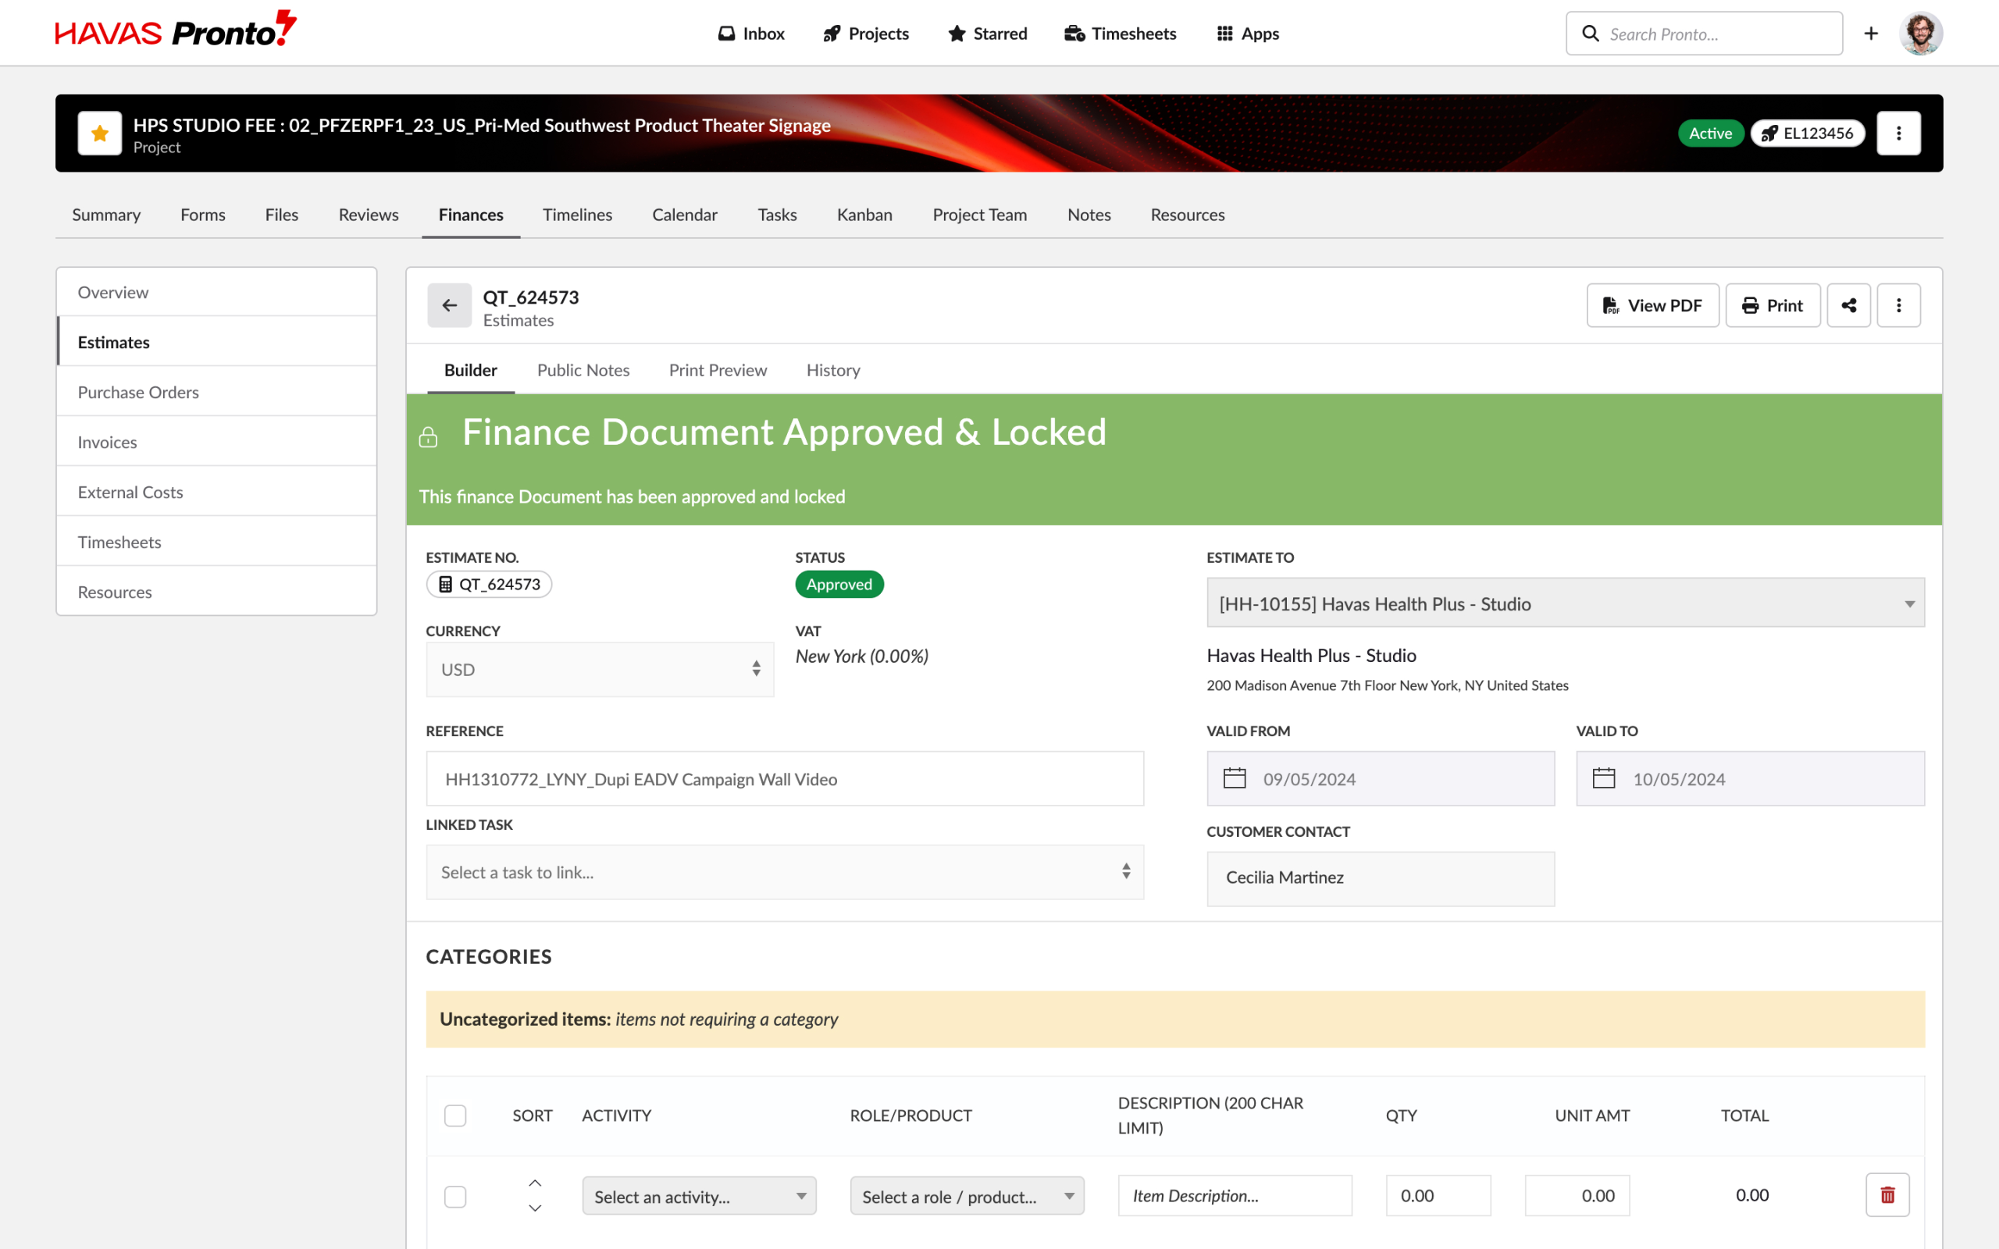Switch to the Print Preview tab
This screenshot has width=1999, height=1249.
(718, 370)
